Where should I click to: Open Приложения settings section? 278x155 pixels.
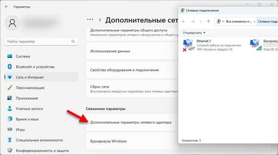(x=41, y=98)
